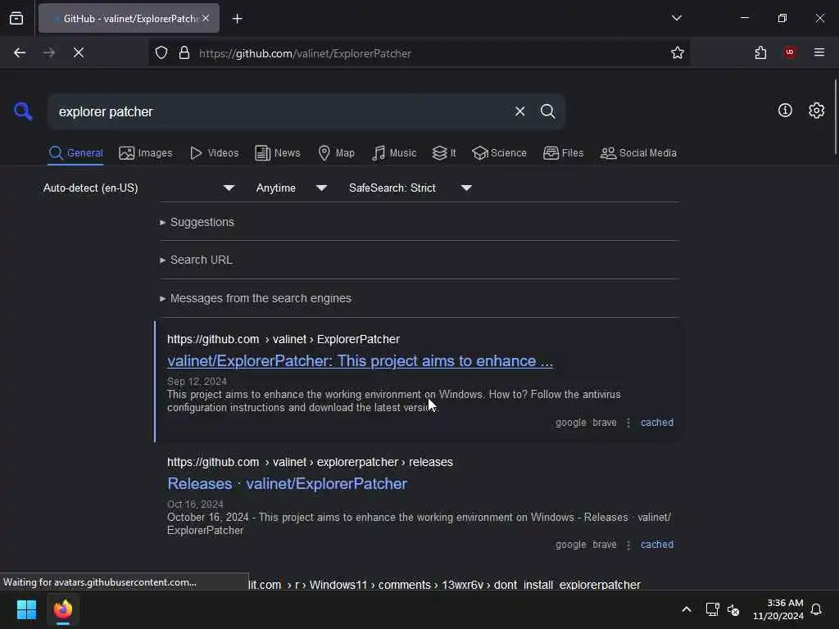Switch to the Videos search tab
Image resolution: width=839 pixels, height=629 pixels.
(214, 153)
